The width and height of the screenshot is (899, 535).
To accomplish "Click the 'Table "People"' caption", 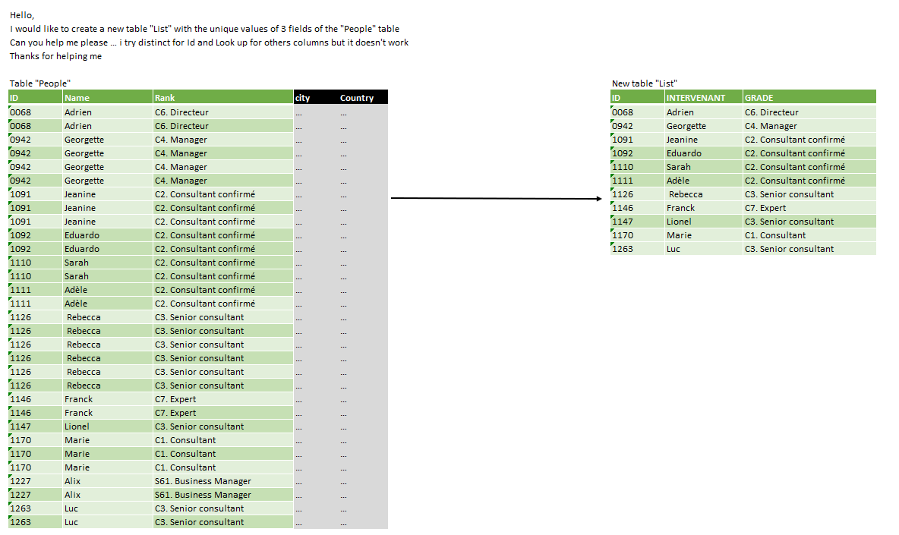I will pyautogui.click(x=40, y=83).
